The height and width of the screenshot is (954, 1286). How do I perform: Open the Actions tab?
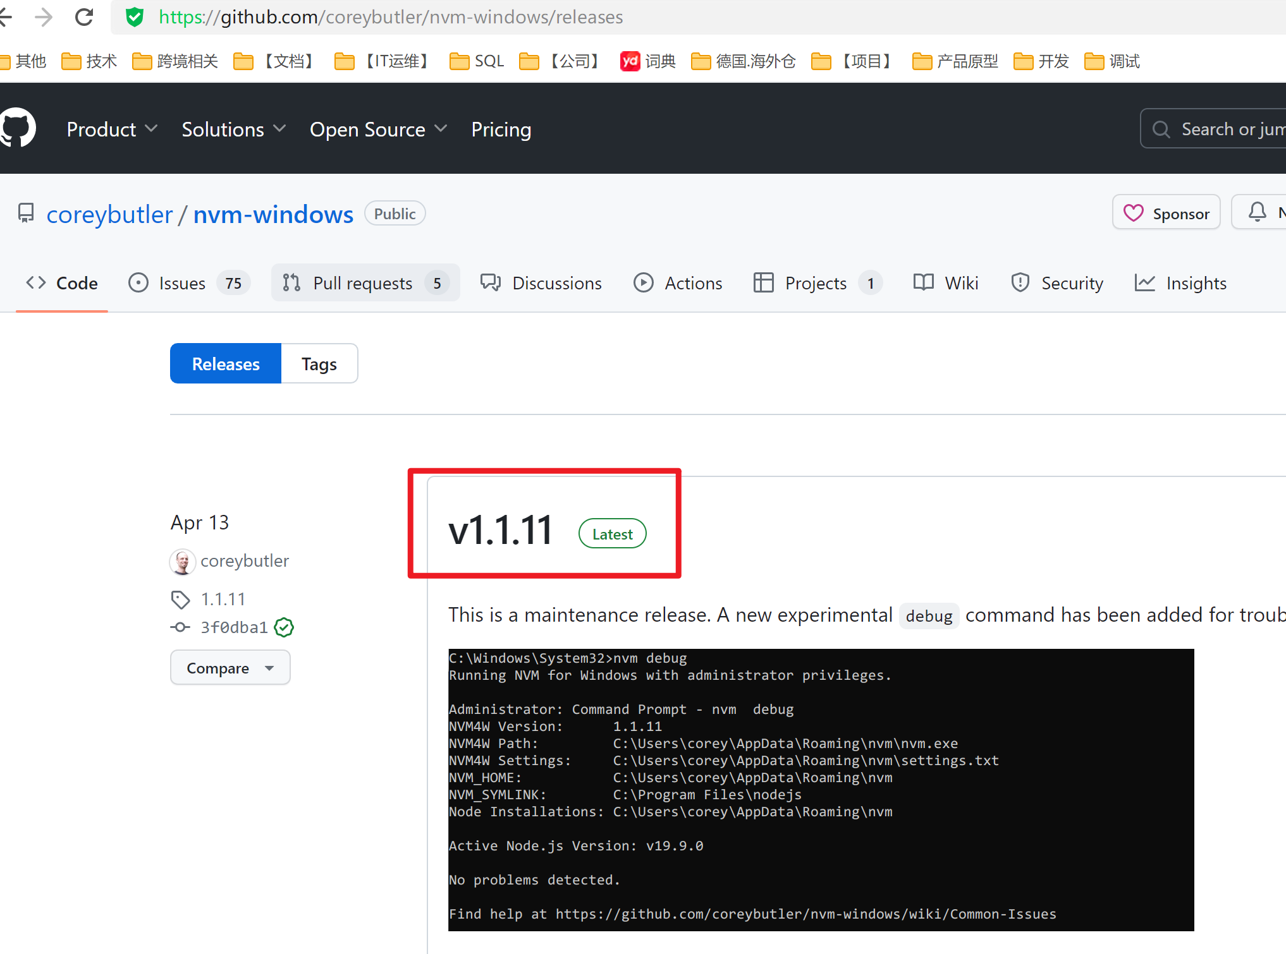(x=678, y=282)
